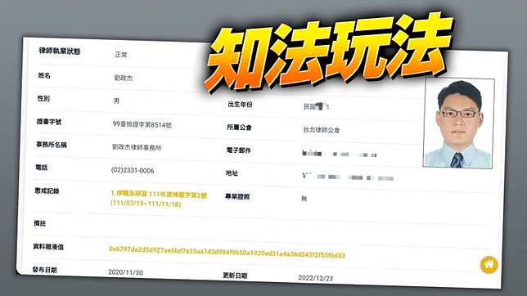The height and width of the screenshot is (296, 527).
Task: Click the 電子郵件 field label
Action: tap(239, 150)
